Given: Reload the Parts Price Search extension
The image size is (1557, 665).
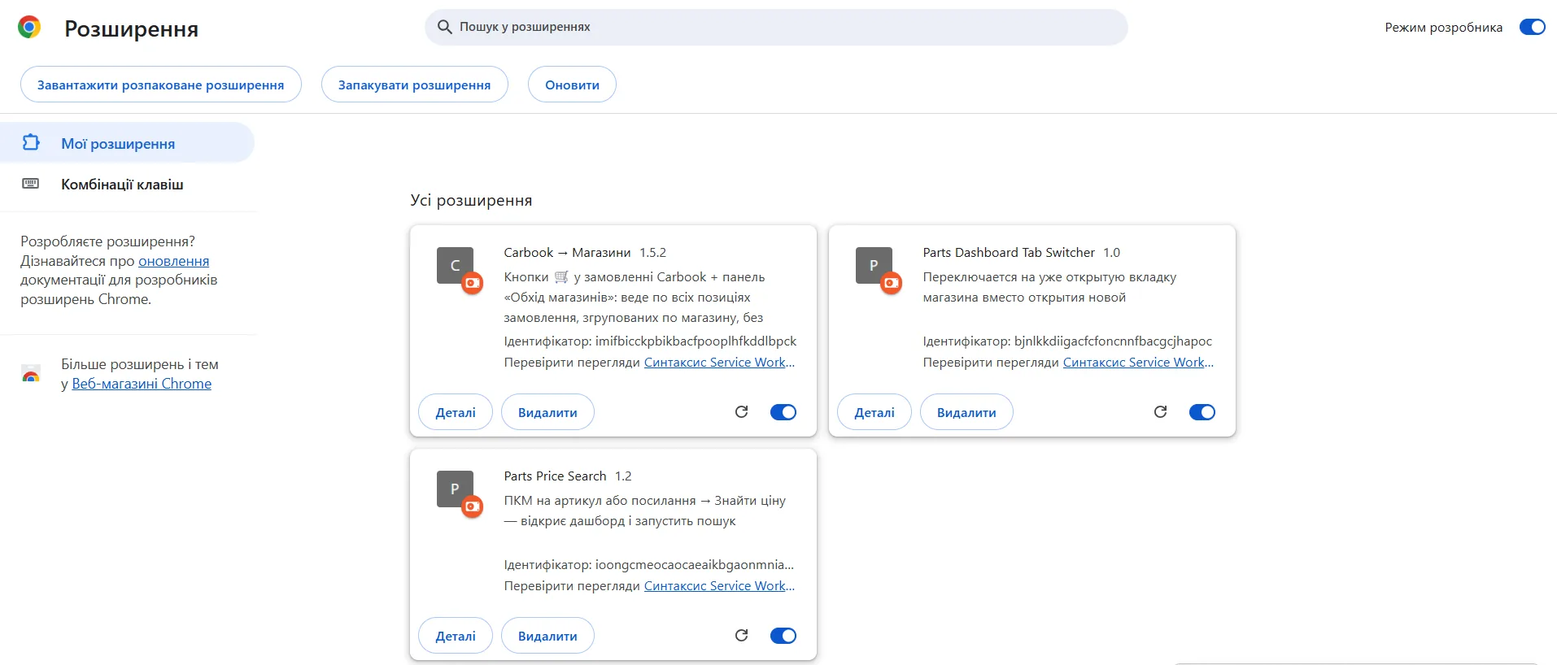Looking at the screenshot, I should coord(741,636).
